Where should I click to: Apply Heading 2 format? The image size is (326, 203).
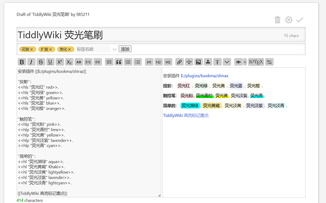click(x=158, y=62)
